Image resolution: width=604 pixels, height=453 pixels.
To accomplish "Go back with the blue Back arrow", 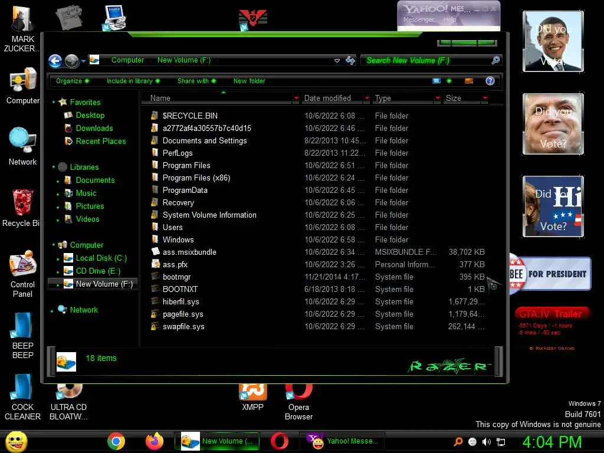I will (x=55, y=61).
